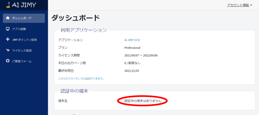
Task: Click the cart icon beside ライセンス追加
Action: [x=8, y=50]
